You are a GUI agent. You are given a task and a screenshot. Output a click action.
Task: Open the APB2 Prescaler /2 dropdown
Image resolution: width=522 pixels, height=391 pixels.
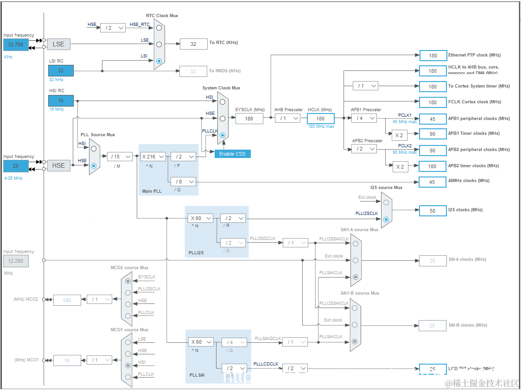coord(364,149)
